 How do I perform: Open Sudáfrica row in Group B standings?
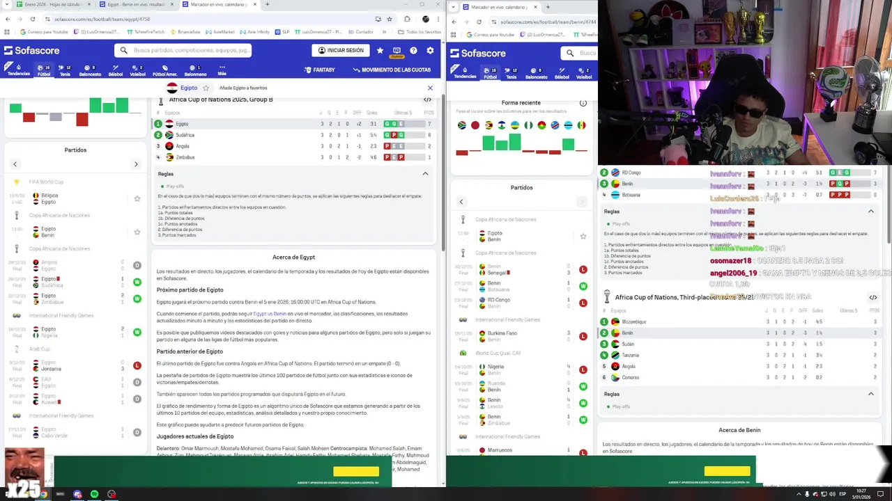tap(293, 135)
